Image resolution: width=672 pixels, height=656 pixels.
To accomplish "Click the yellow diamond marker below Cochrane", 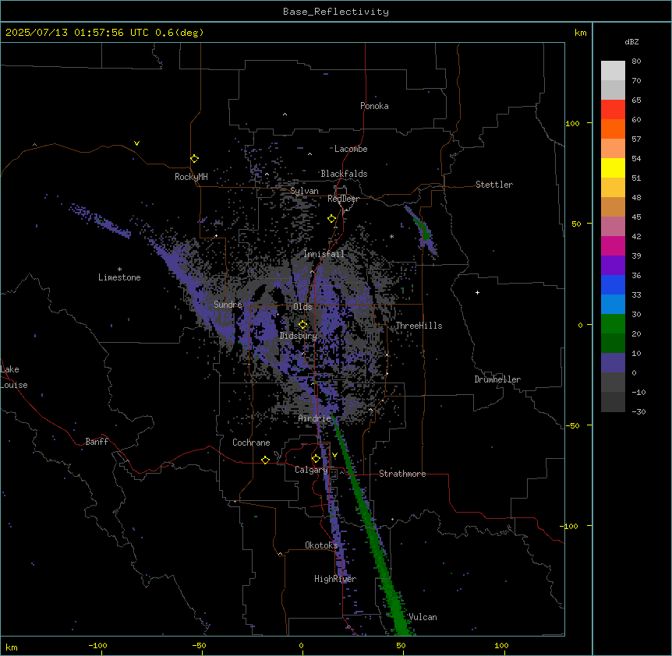I will pyautogui.click(x=265, y=460).
